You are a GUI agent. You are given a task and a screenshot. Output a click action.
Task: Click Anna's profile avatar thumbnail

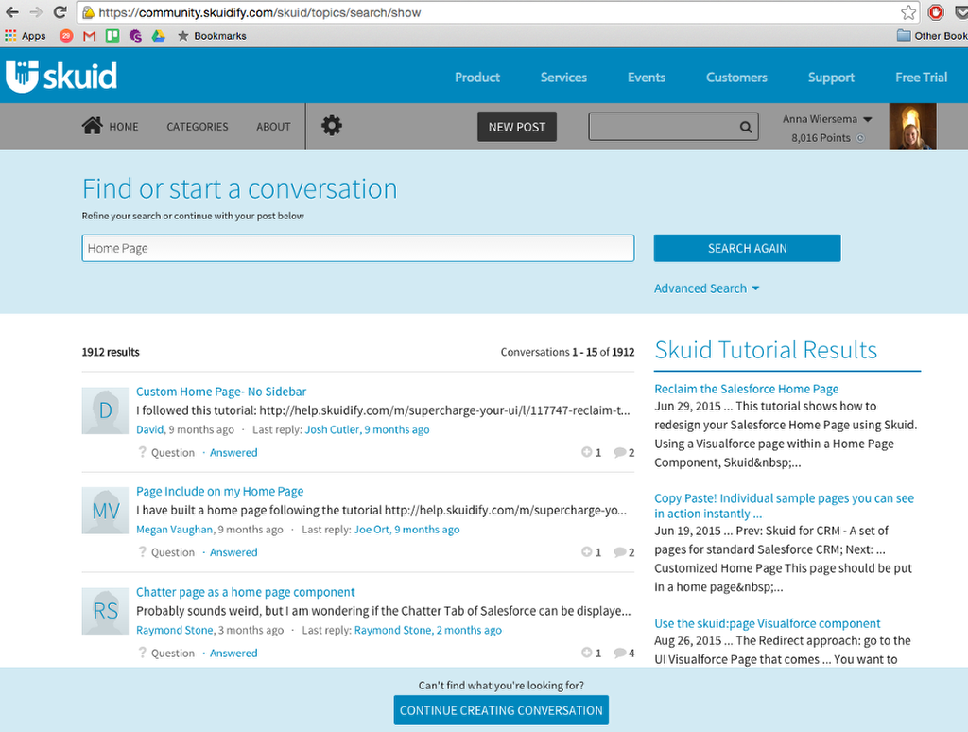[912, 126]
